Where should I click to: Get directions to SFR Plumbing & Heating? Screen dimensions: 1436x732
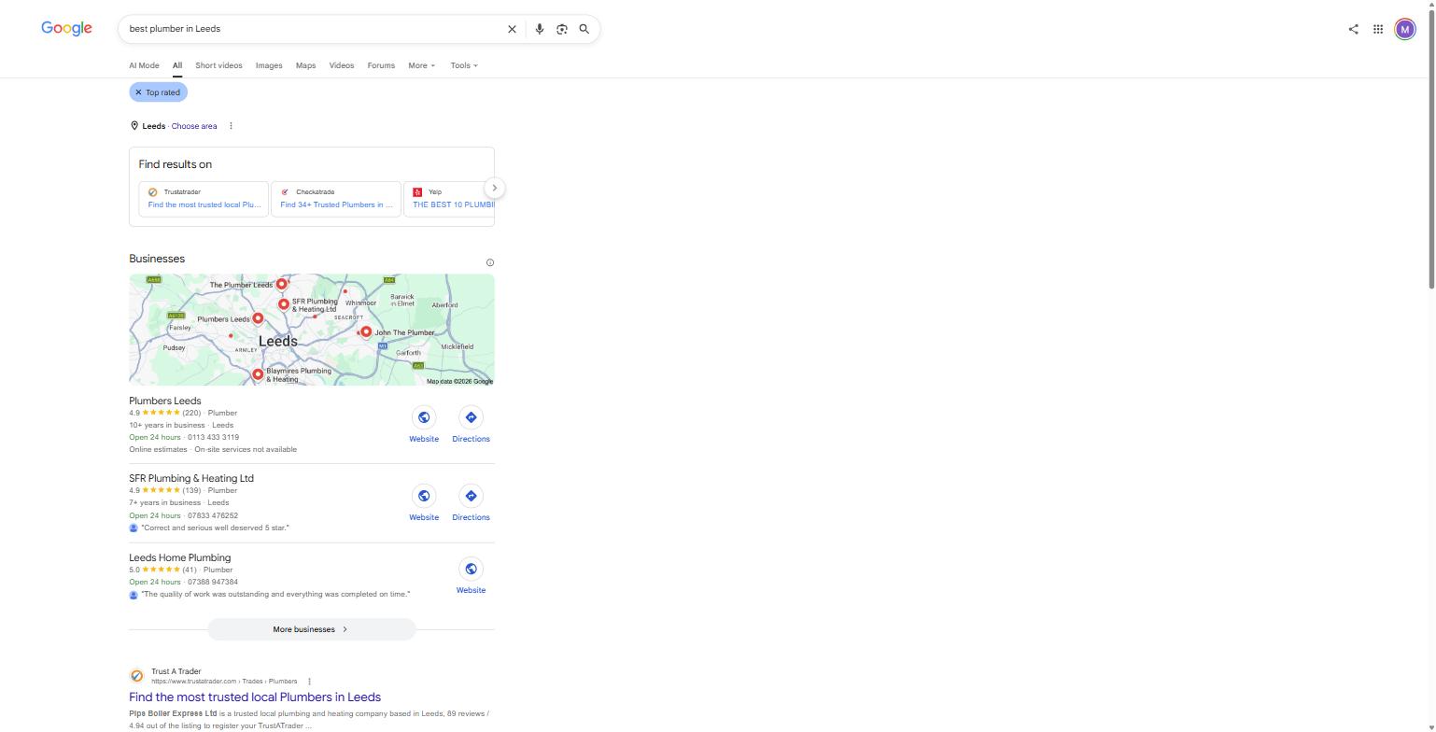pos(471,496)
